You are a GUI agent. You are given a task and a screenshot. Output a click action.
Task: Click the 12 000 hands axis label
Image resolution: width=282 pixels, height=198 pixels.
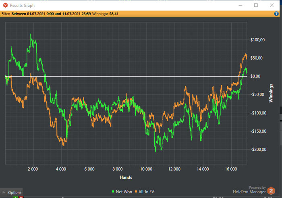(x=174, y=169)
